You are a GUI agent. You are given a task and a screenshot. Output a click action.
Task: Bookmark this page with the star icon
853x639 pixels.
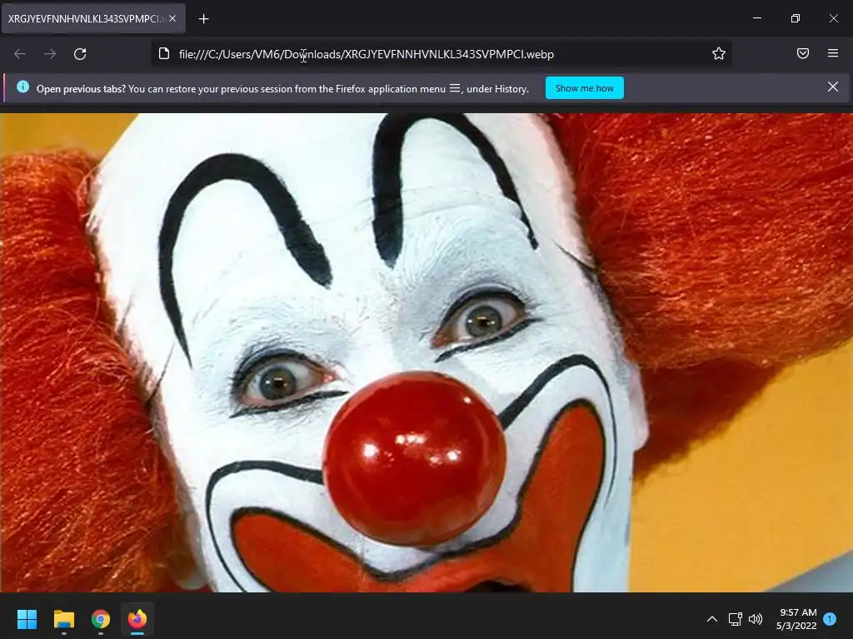[719, 53]
